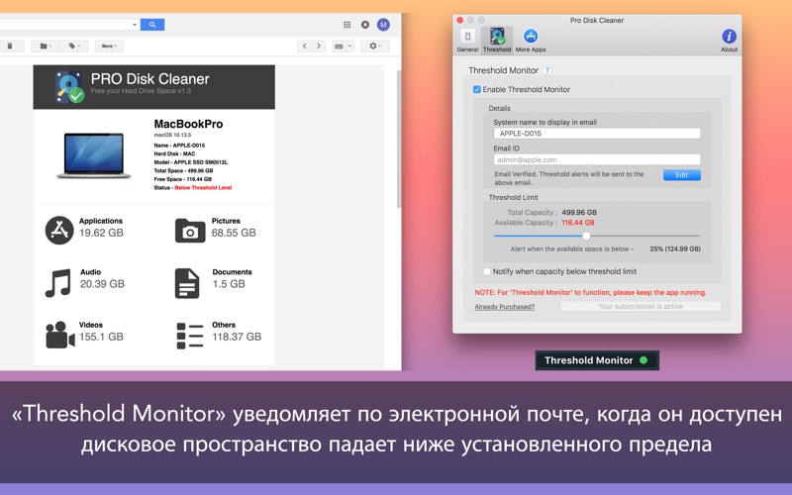The width and height of the screenshot is (792, 495).
Task: Close the Pro Disk Cleaner window
Action: pyautogui.click(x=459, y=20)
